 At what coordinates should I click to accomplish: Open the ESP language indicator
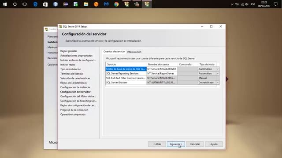pos(253,4)
